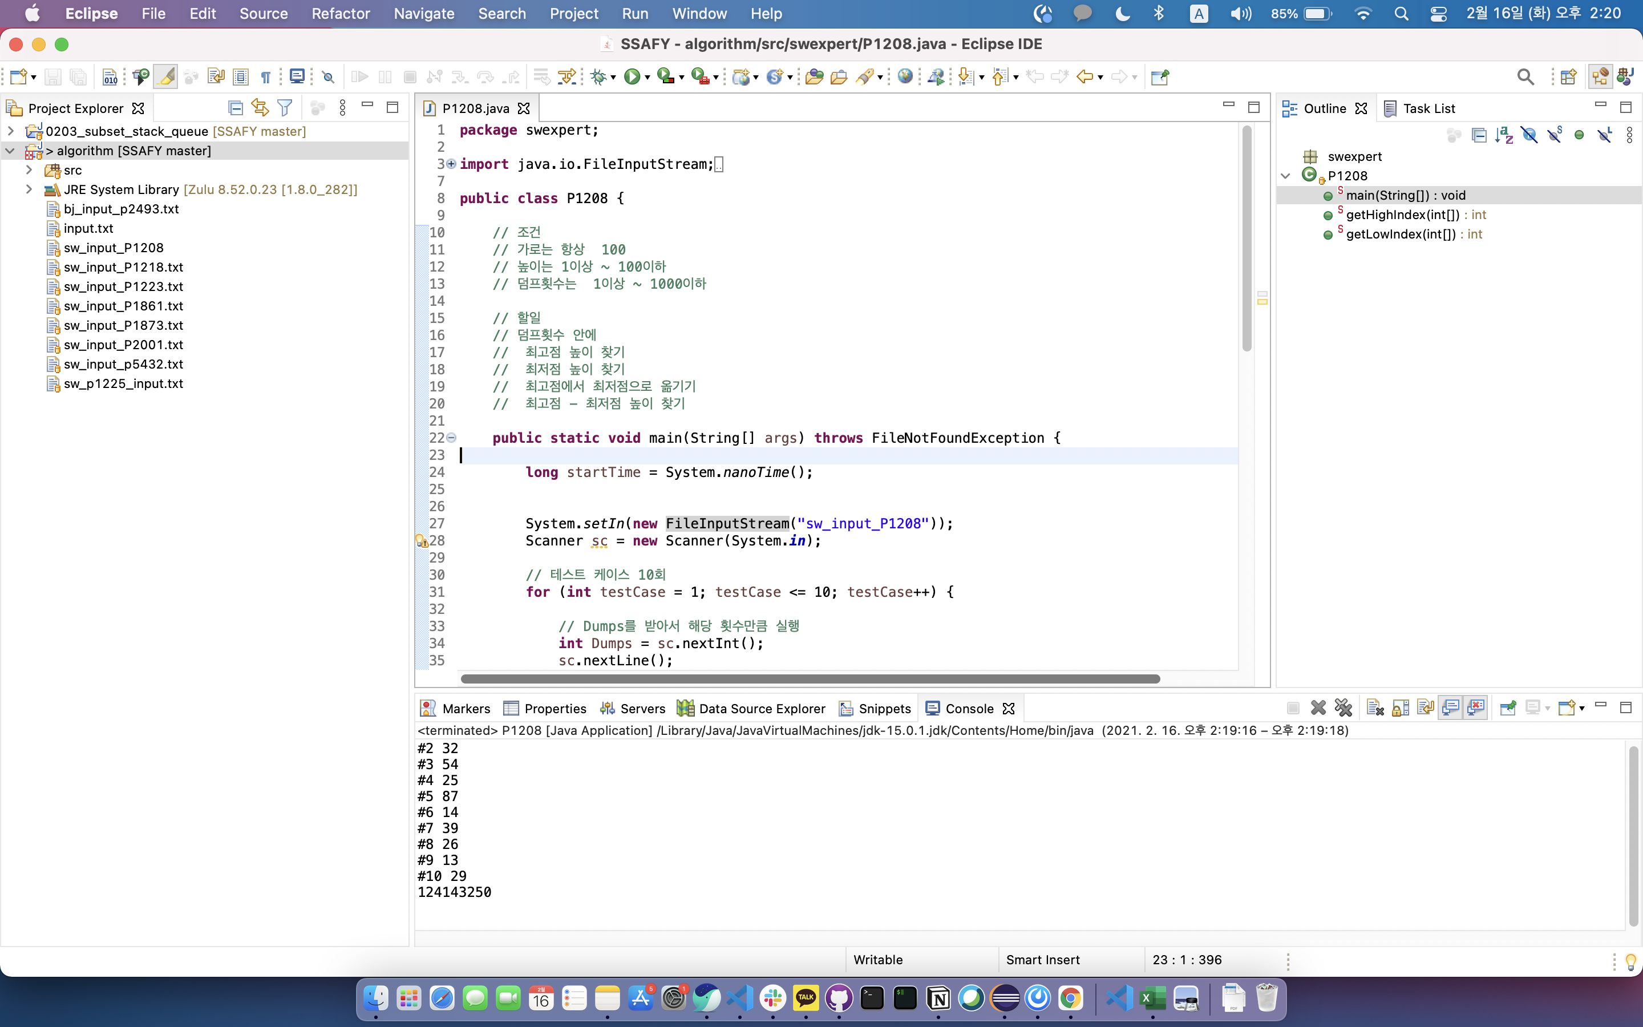Toggle Mark Occurrences highlighter button
Image resolution: width=1643 pixels, height=1027 pixels.
click(x=165, y=77)
